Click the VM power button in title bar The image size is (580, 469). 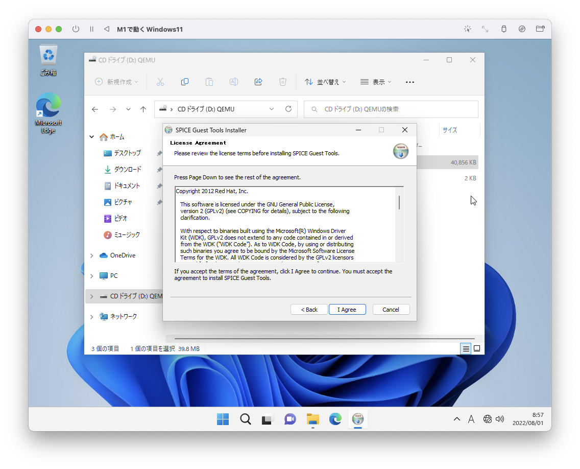(x=76, y=29)
